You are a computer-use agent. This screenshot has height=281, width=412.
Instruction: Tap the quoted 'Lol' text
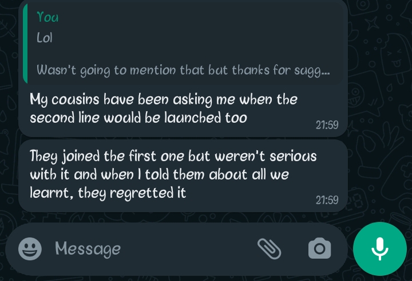(x=45, y=37)
